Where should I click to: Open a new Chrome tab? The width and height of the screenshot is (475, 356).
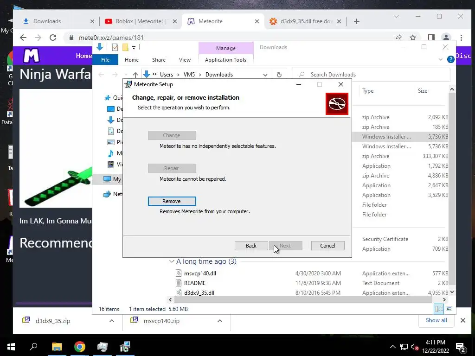[357, 21]
